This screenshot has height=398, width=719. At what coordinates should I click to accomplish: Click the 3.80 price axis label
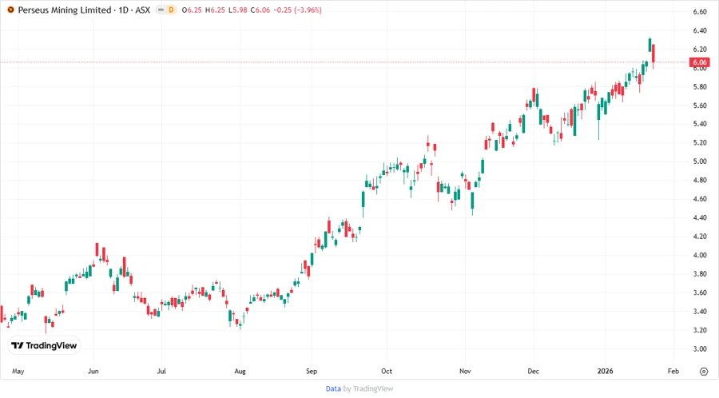tap(700, 274)
